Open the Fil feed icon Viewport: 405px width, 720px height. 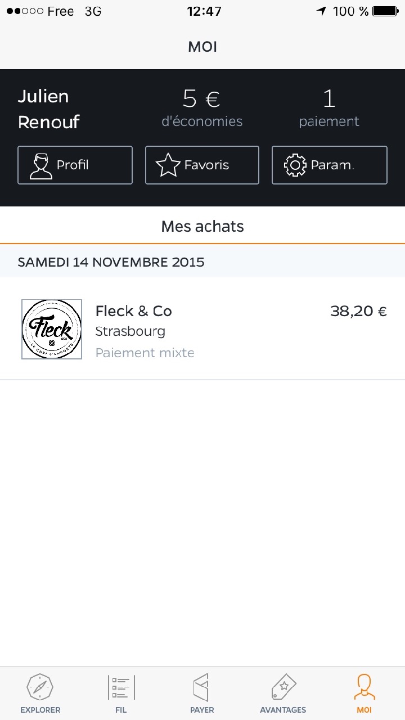click(121, 687)
